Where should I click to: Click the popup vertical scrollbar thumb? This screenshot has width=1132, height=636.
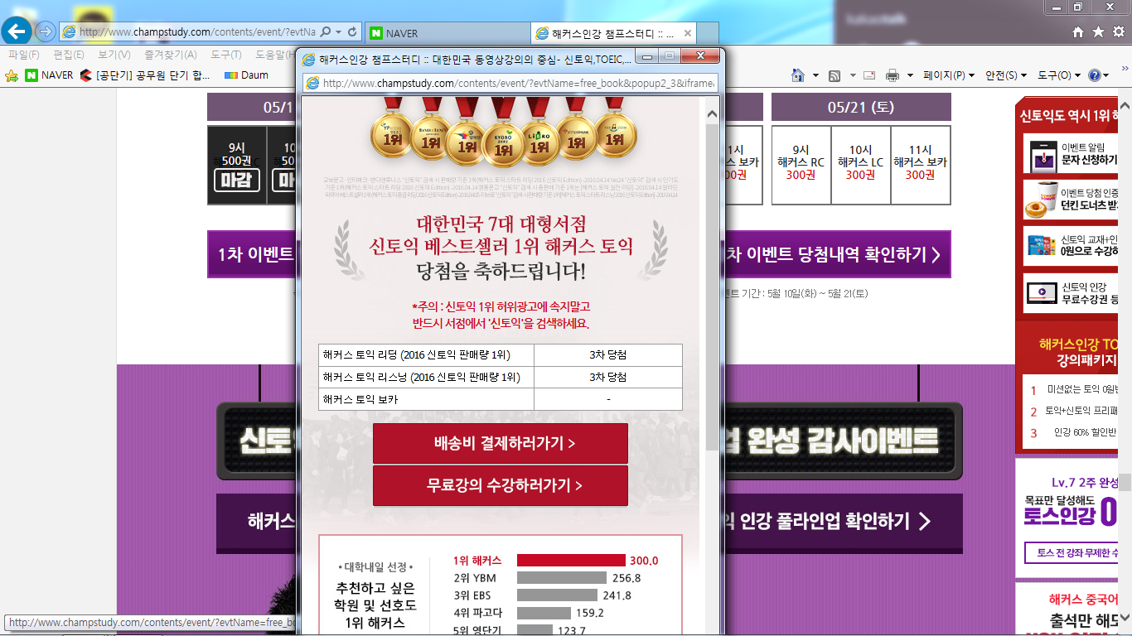point(712,287)
